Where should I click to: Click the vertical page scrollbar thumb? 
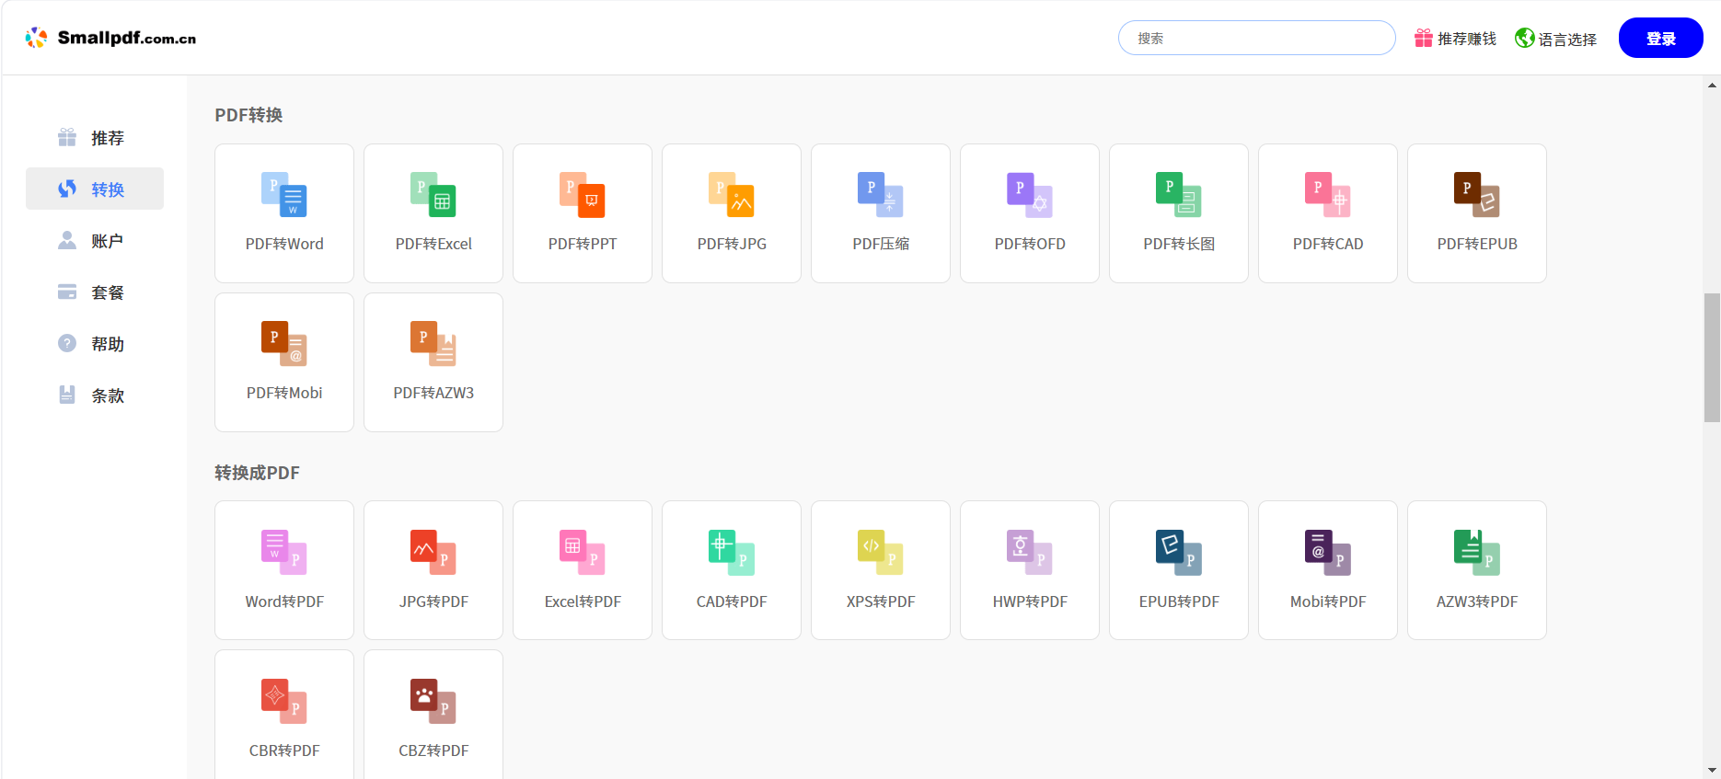coord(1712,357)
